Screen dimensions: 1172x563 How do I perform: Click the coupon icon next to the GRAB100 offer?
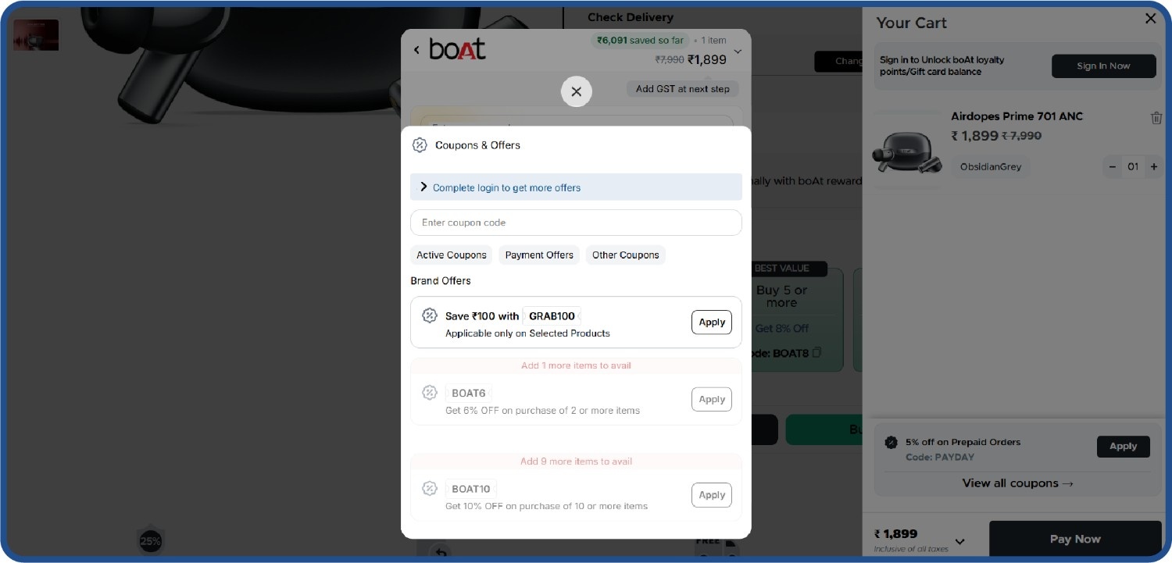point(430,315)
